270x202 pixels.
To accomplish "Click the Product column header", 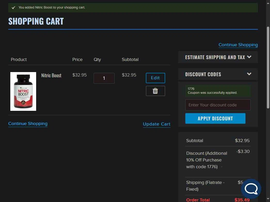I will [19, 59].
